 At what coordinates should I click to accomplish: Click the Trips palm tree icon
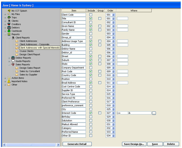point(9,17)
